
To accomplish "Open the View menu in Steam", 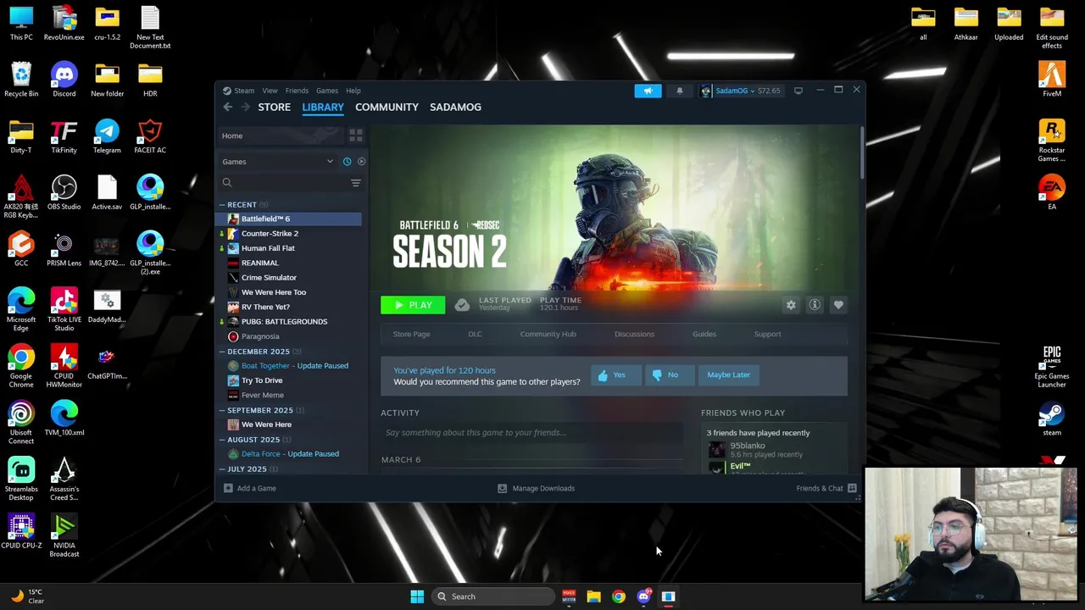I will (270, 91).
